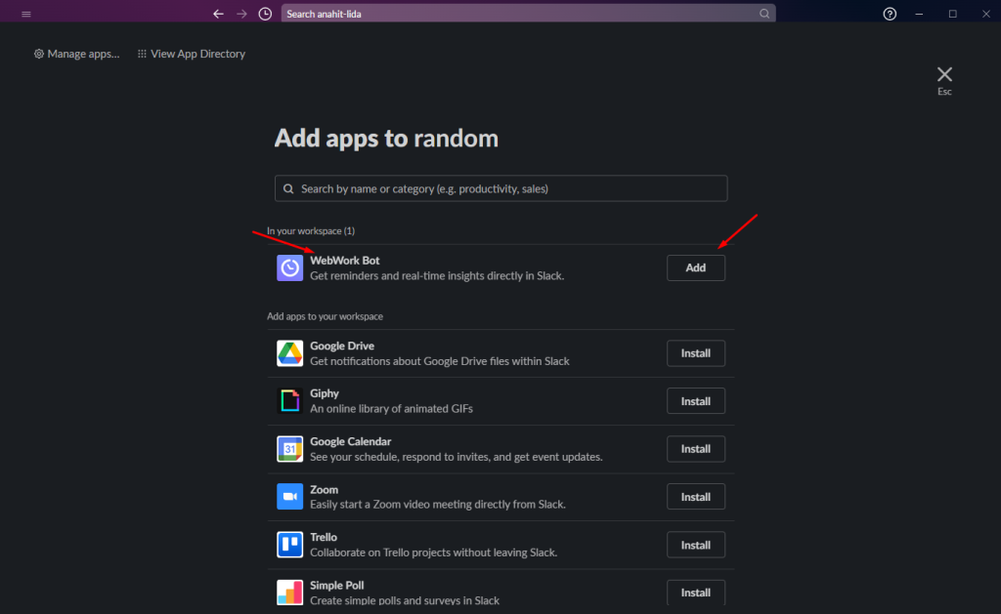Focus the Search by name or category field
Screen dimensions: 1001x614
[501, 188]
